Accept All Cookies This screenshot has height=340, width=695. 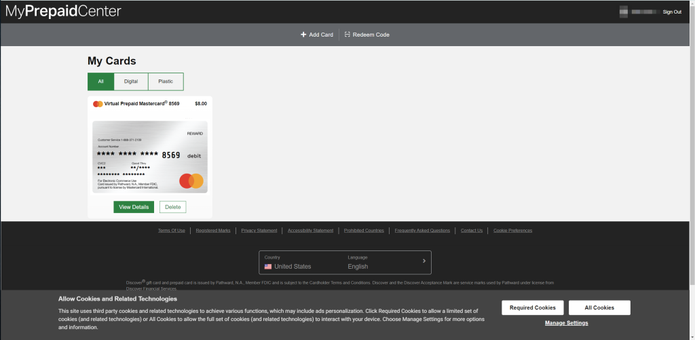point(599,307)
